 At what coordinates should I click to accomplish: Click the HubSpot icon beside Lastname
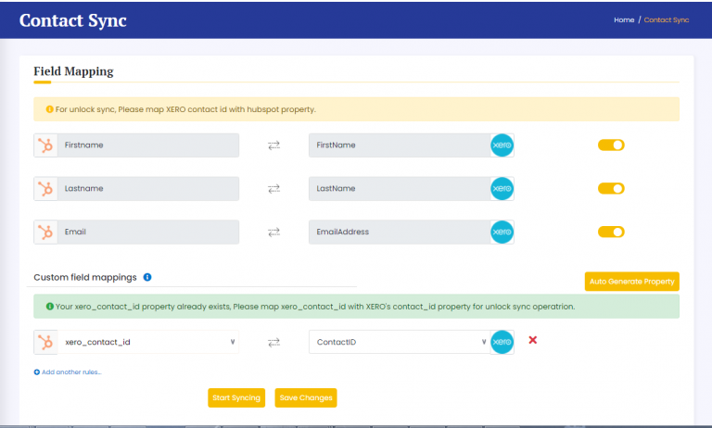click(x=44, y=189)
